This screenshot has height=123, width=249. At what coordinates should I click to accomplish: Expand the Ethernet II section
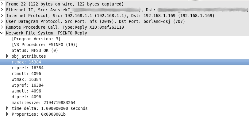(2, 10)
